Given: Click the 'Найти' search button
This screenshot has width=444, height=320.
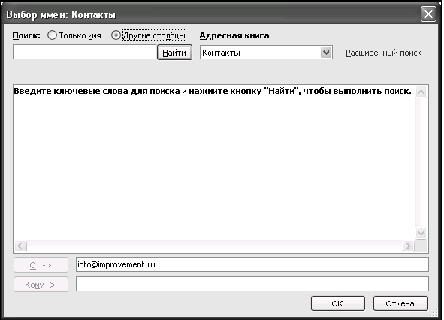Looking at the screenshot, I should pyautogui.click(x=174, y=53).
